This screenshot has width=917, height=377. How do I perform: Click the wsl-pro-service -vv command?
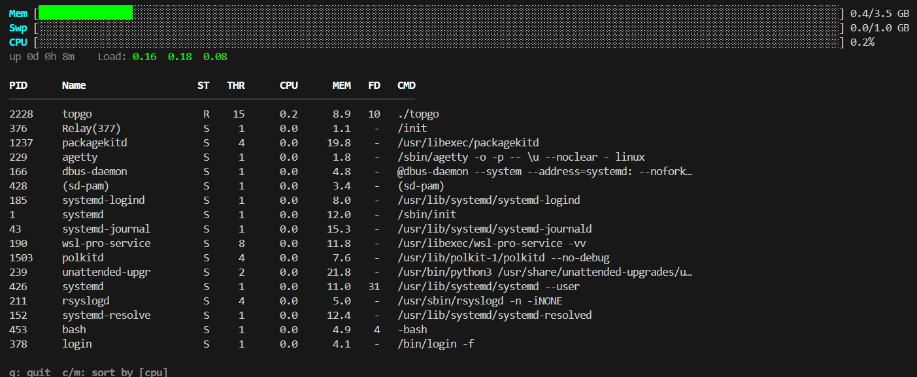coord(492,244)
